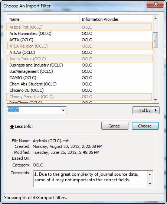Click inside the Comments text box
This screenshot has height=204, width=167.
tap(91, 179)
